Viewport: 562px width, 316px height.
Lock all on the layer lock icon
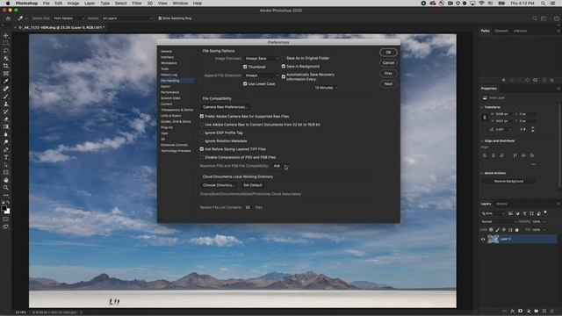tap(517, 230)
